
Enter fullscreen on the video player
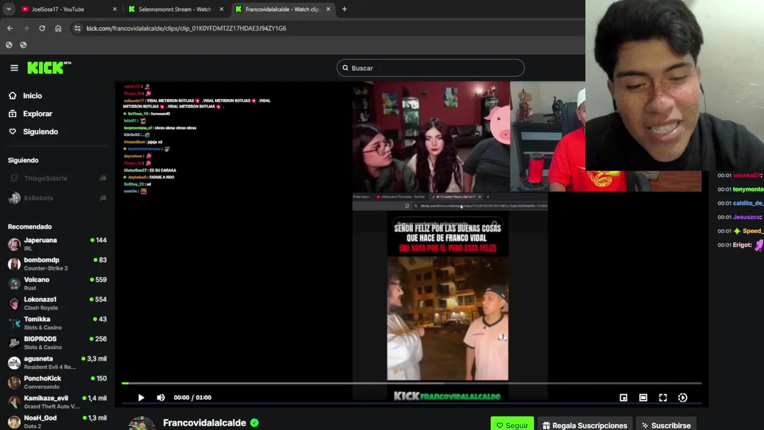(663, 397)
